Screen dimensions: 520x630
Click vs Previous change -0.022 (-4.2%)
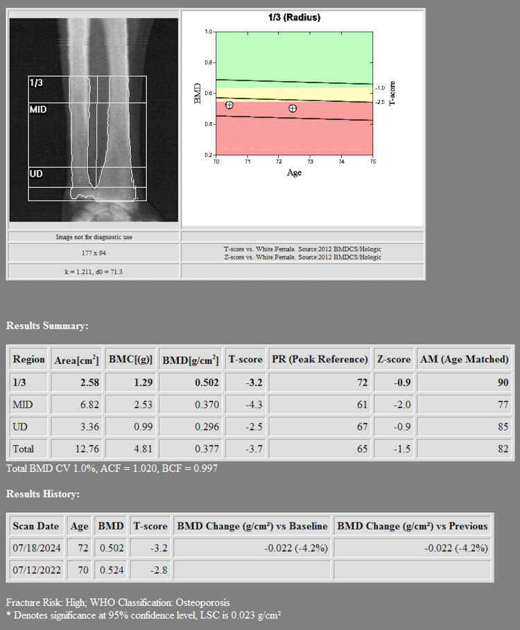click(456, 548)
